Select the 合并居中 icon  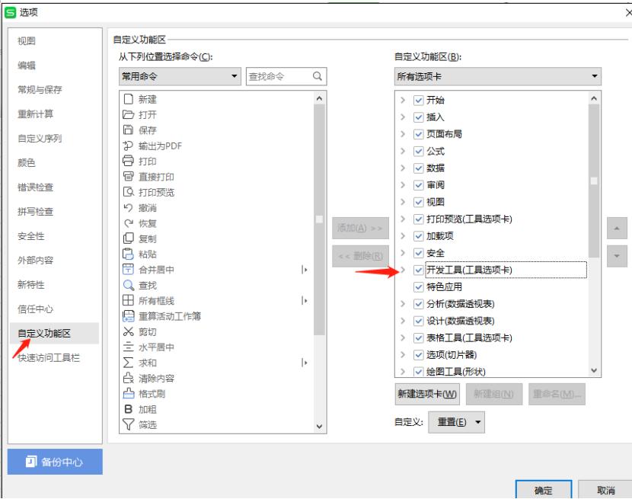[128, 270]
